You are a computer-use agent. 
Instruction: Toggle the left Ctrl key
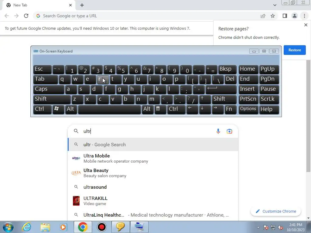(x=42, y=109)
